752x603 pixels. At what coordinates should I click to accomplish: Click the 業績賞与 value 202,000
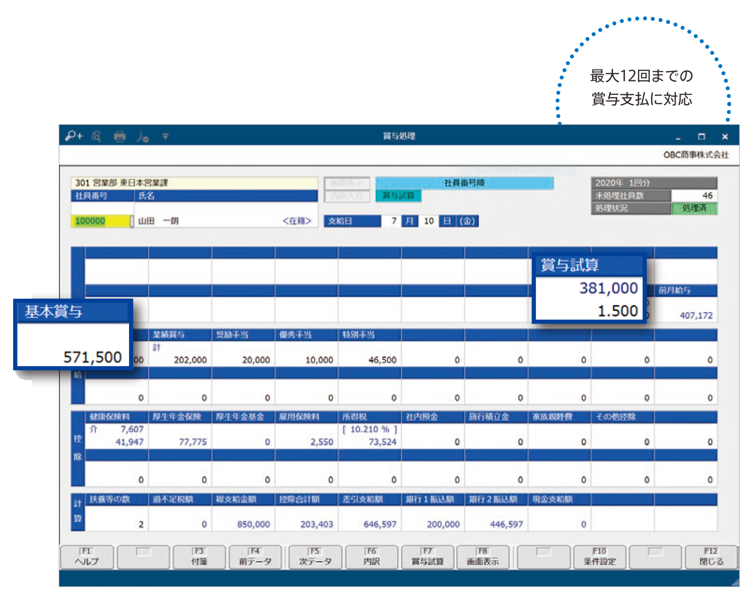[190, 360]
